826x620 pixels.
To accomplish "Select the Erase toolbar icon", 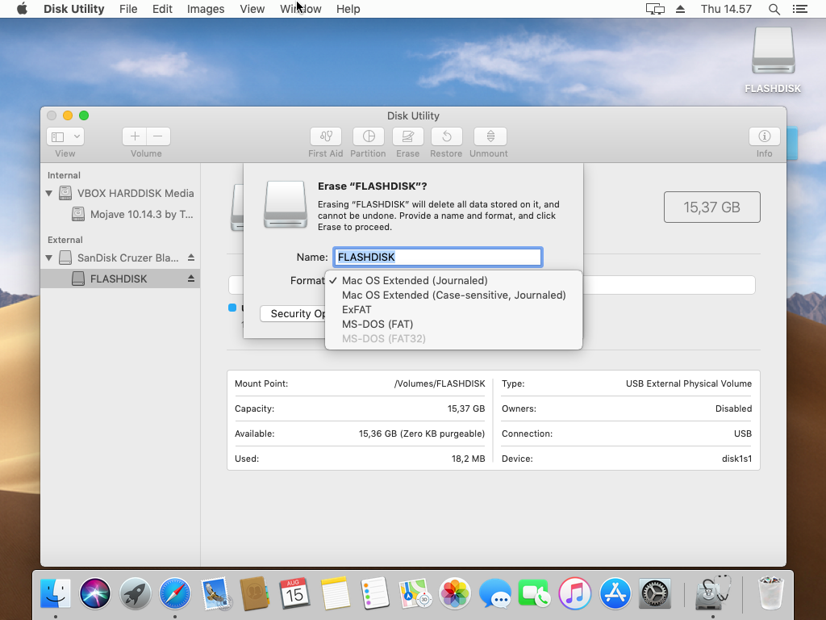I will pyautogui.click(x=407, y=136).
